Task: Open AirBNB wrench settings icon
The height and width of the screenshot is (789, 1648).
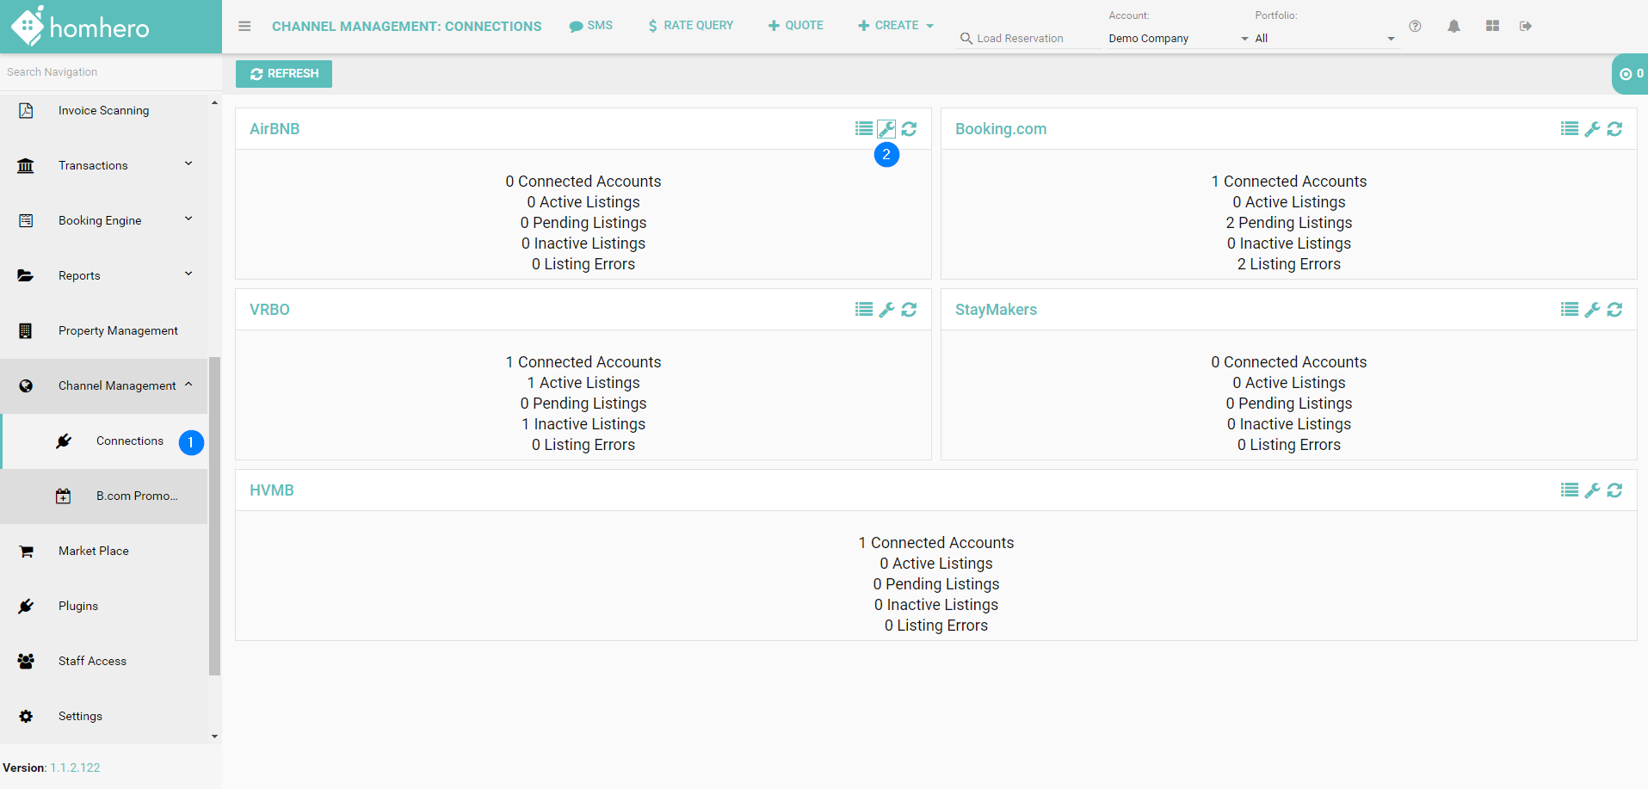Action: click(886, 129)
